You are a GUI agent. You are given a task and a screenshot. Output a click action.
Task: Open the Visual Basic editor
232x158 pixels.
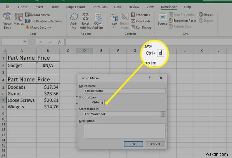click(7, 21)
